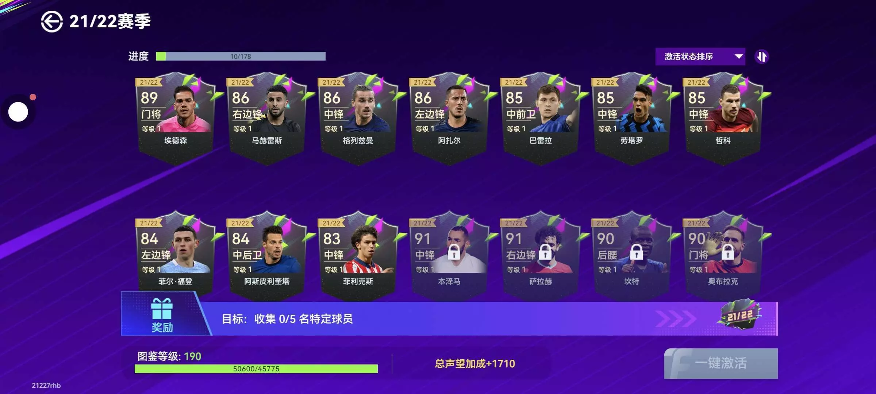Viewport: 876px width, 394px height.
Task: Tap the triple arrow chevrons on banner
Action: (x=676, y=318)
